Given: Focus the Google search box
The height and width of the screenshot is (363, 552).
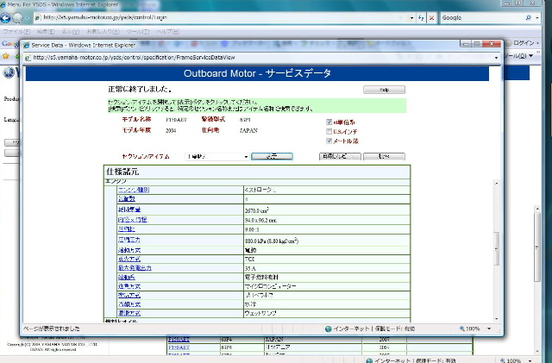Looking at the screenshot, I should [x=481, y=17].
